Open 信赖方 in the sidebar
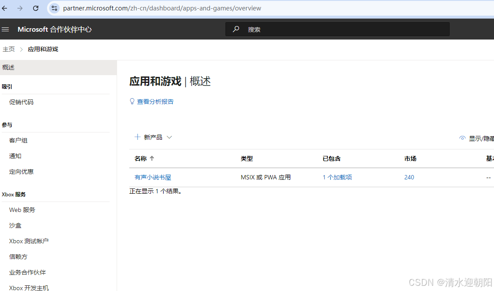Viewport: 494px width, 291px height. click(18, 257)
